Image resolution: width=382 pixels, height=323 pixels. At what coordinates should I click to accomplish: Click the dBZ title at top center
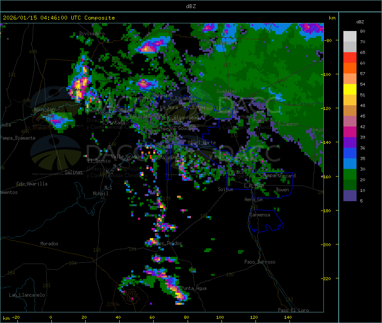(x=191, y=6)
